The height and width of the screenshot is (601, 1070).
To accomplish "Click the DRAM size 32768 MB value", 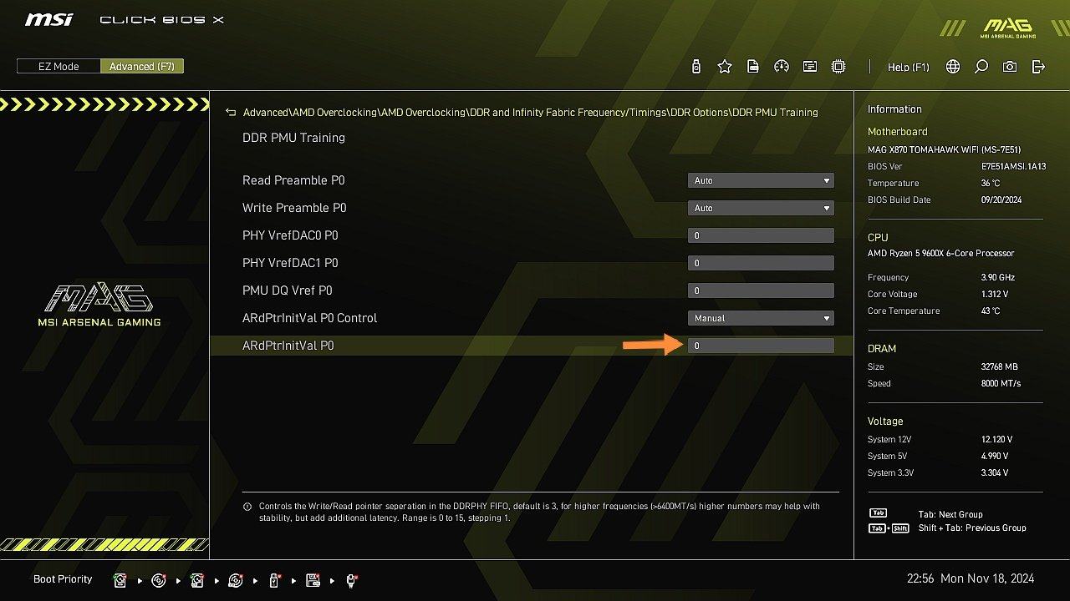I will 999,367.
